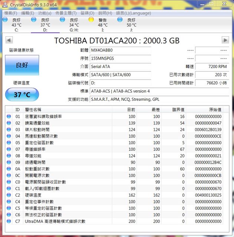Click the blue status orb for disk J:
The height and width of the screenshot is (237, 234).
point(120,20)
